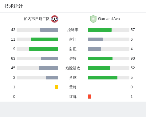Click the 角球 stat label
The height and width of the screenshot is (117, 146).
pyautogui.click(x=73, y=78)
